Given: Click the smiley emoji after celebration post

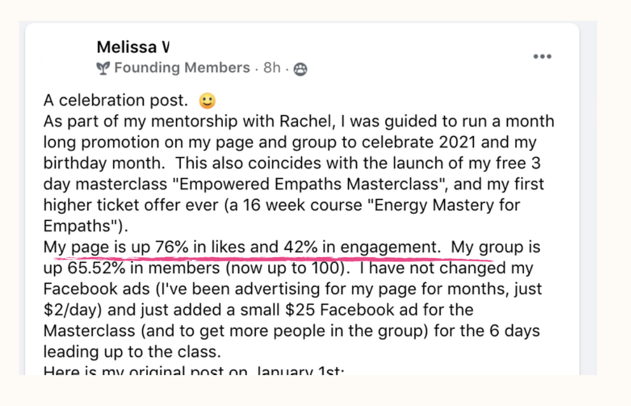Looking at the screenshot, I should (x=207, y=100).
